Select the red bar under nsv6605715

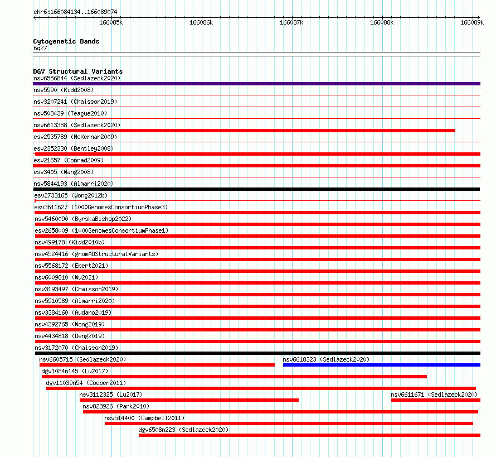(x=157, y=365)
